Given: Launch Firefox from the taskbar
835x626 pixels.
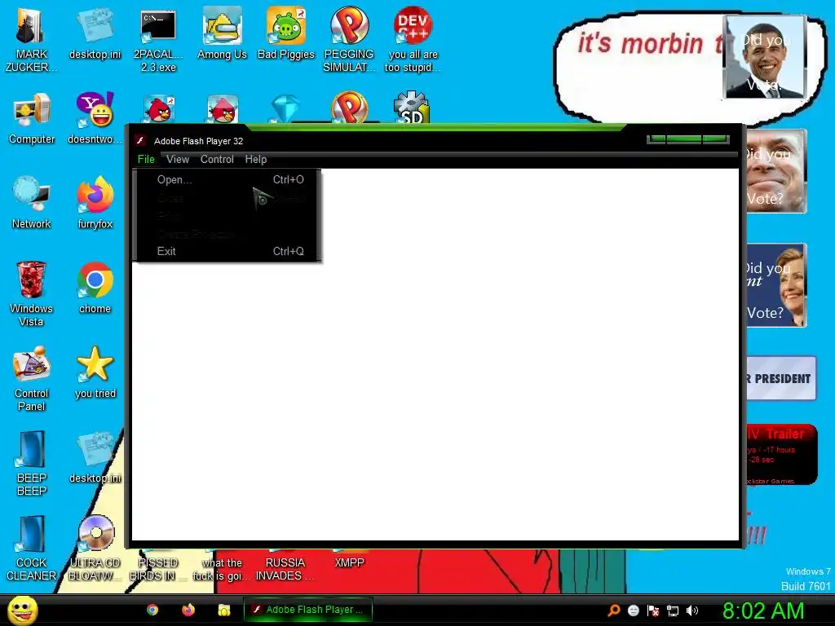Looking at the screenshot, I should click(188, 610).
